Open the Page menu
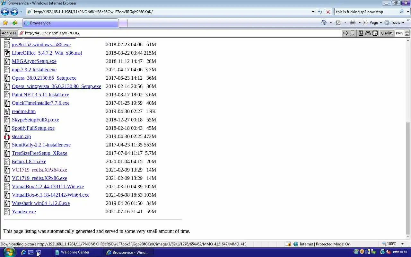The width and height of the screenshot is (411, 257). tap(373, 22)
